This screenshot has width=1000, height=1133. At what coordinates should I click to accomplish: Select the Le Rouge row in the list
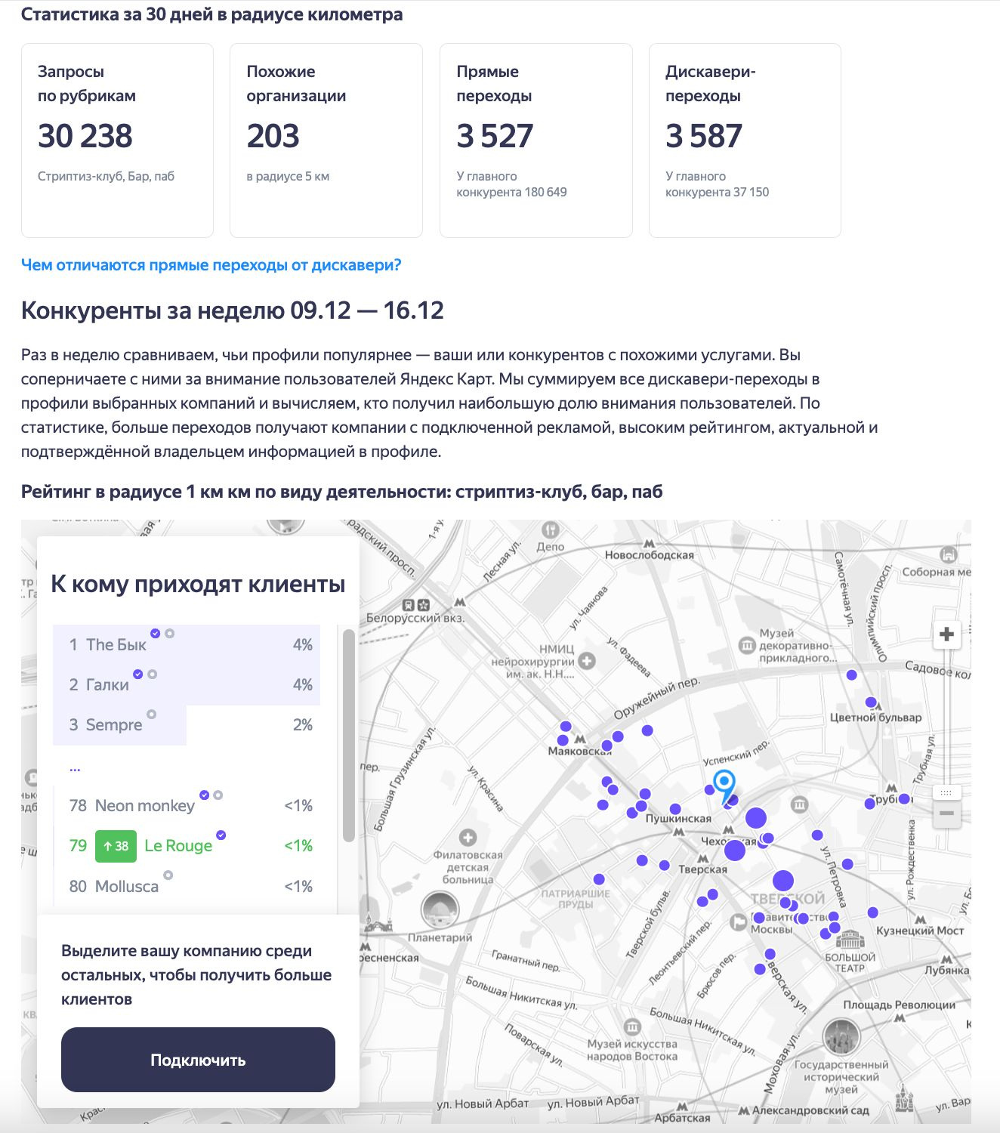pos(187,846)
